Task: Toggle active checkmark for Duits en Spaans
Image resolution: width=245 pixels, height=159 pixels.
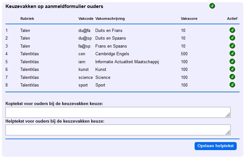Action: [x=232, y=38]
